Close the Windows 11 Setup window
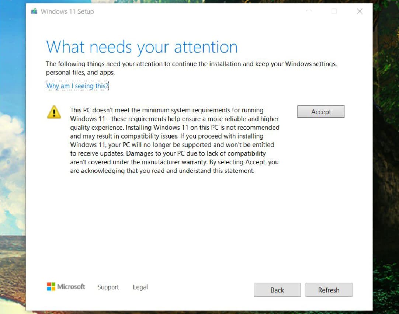 click(360, 11)
